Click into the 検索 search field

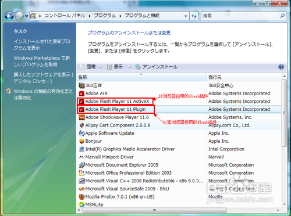[x=240, y=16]
